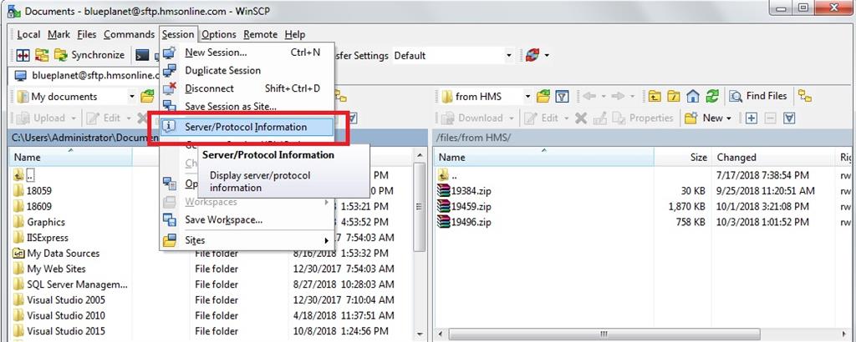Click the Find Files button
Screen dimensions: 856x342
click(758, 97)
